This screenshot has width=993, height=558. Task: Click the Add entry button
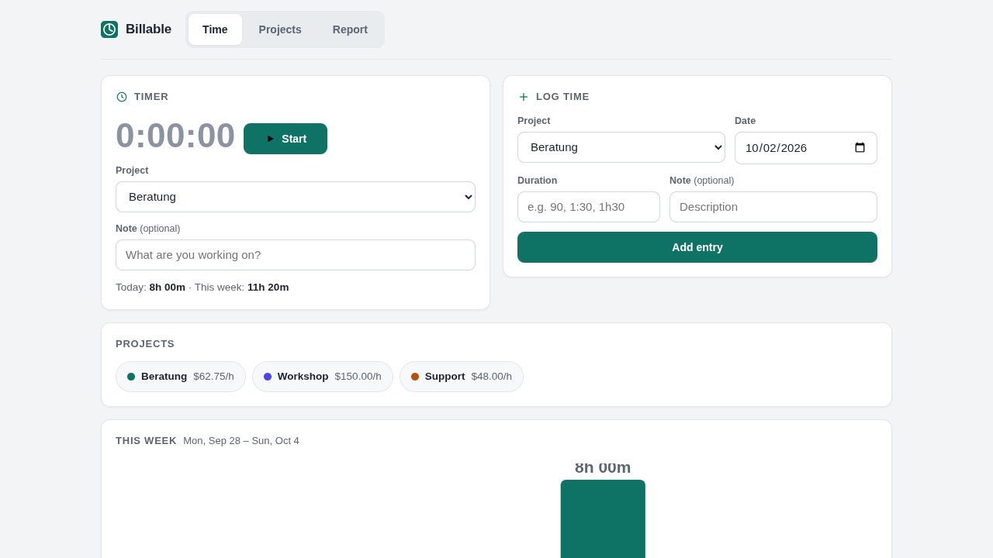tap(697, 247)
